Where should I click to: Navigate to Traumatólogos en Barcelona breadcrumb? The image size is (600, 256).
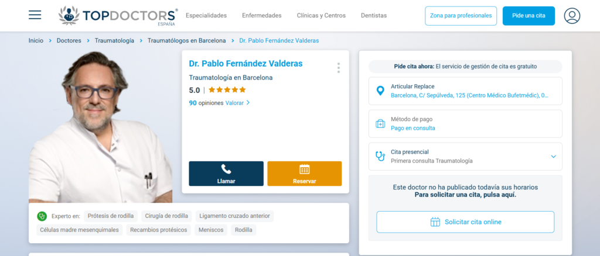tap(186, 41)
